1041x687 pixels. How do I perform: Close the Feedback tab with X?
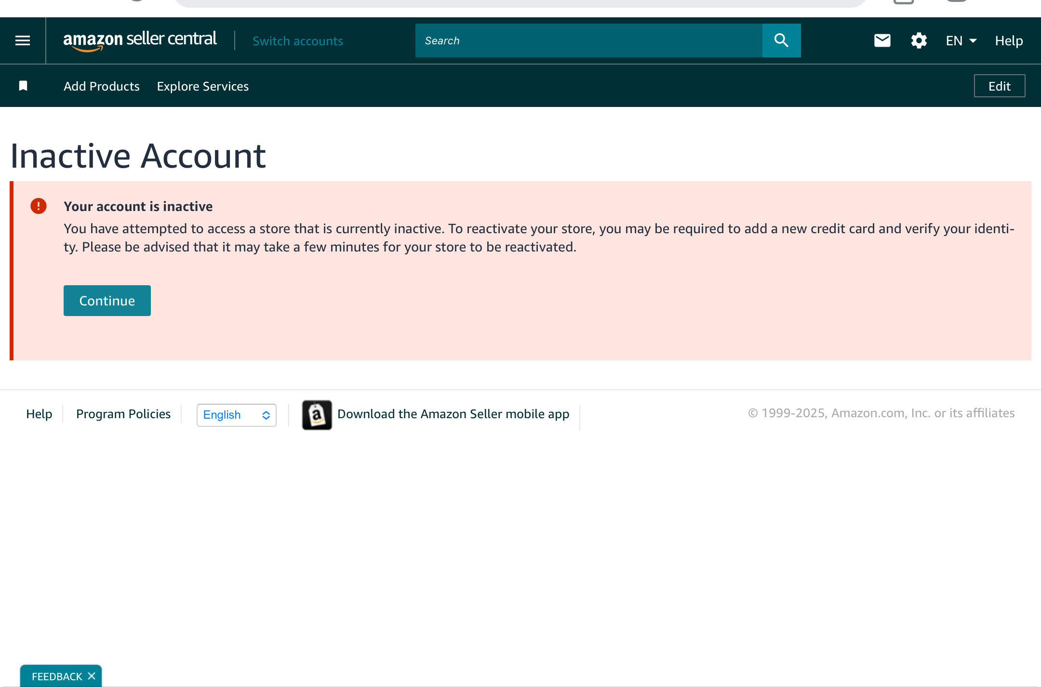click(92, 676)
